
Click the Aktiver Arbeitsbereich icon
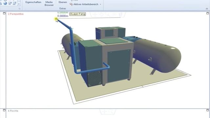(x=71, y=4)
